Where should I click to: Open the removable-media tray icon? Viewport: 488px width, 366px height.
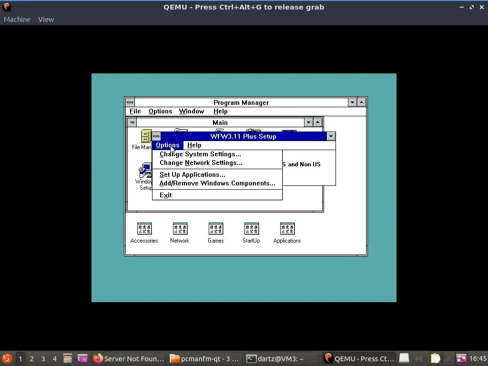404,358
